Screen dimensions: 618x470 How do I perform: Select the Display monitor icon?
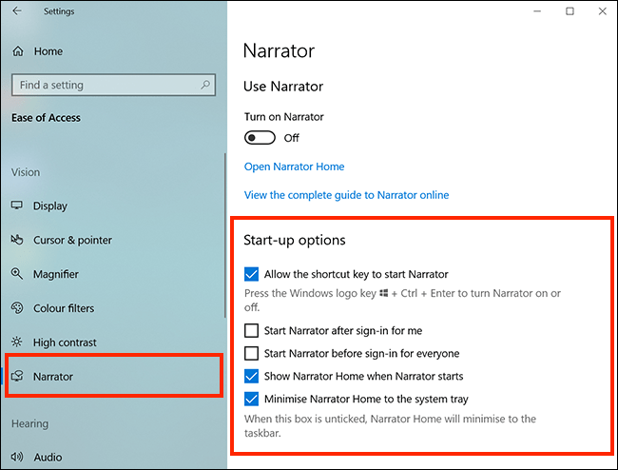[17, 206]
